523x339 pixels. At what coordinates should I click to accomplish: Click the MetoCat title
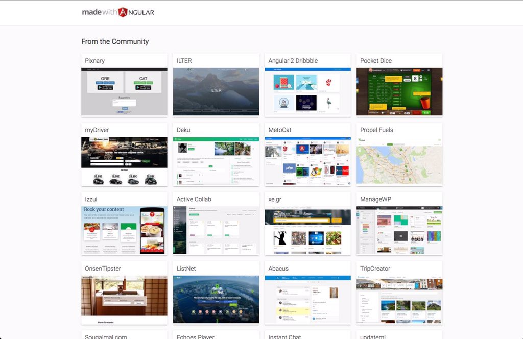[279, 130]
